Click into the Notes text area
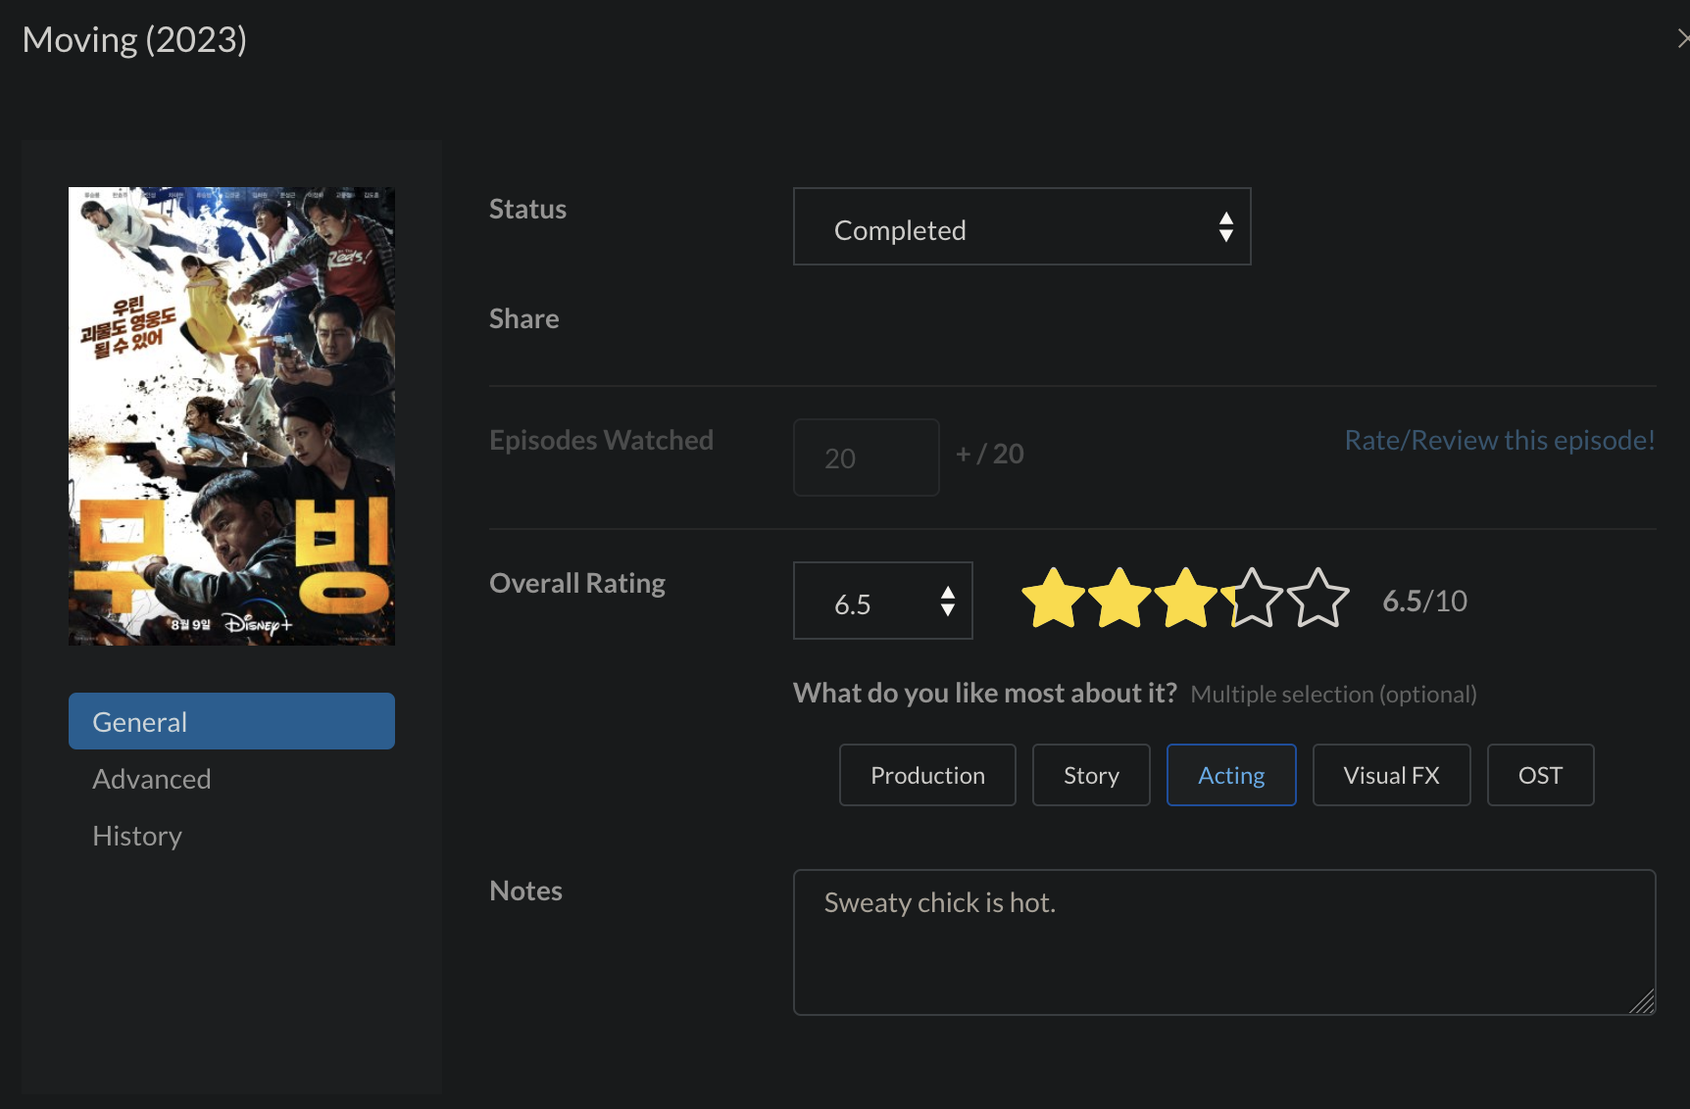1690x1109 pixels. (x=1224, y=942)
